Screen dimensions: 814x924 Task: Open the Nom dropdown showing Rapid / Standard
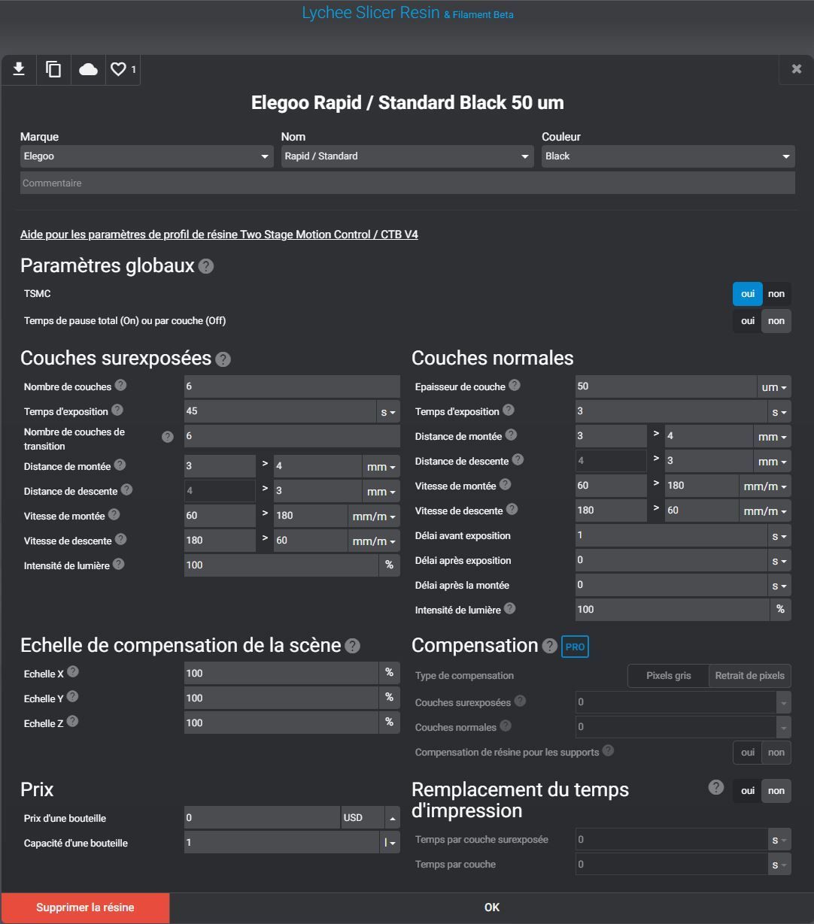pos(407,156)
